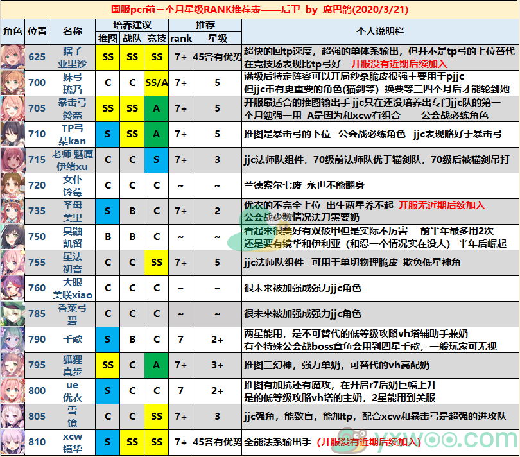Click the avatar in the 750 臭鼬 凯留 row
520x457 pixels.
click(x=13, y=237)
